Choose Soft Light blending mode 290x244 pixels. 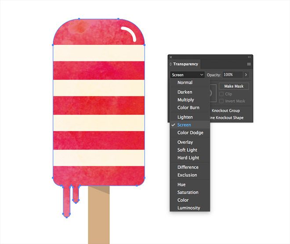pyautogui.click(x=190, y=150)
